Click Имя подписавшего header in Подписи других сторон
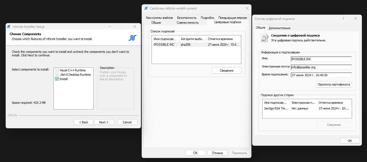This screenshot has width=367, height=162. [x=276, y=103]
